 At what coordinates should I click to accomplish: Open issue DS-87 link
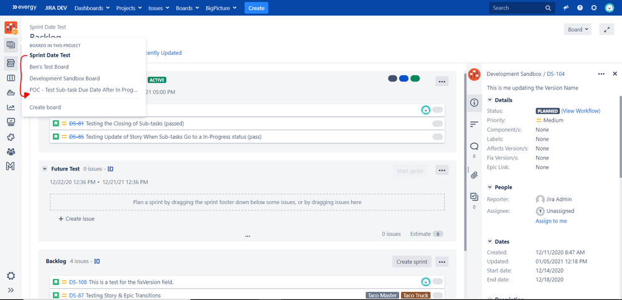click(76, 295)
